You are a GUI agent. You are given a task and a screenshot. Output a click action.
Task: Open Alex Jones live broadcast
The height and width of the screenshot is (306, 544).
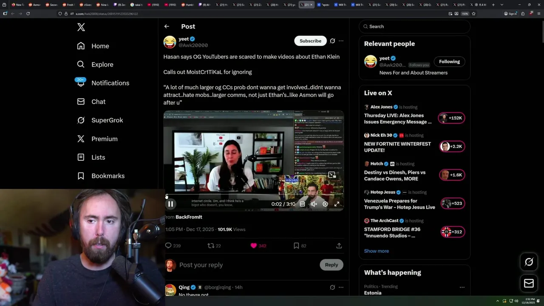(x=398, y=119)
